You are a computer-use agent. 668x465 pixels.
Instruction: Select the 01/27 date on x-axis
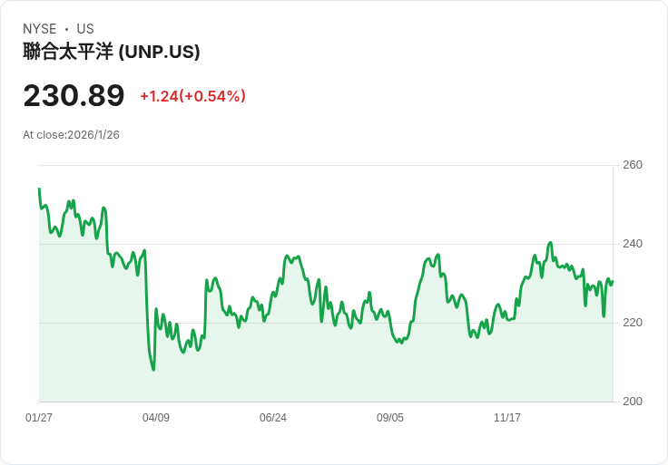[39, 418]
